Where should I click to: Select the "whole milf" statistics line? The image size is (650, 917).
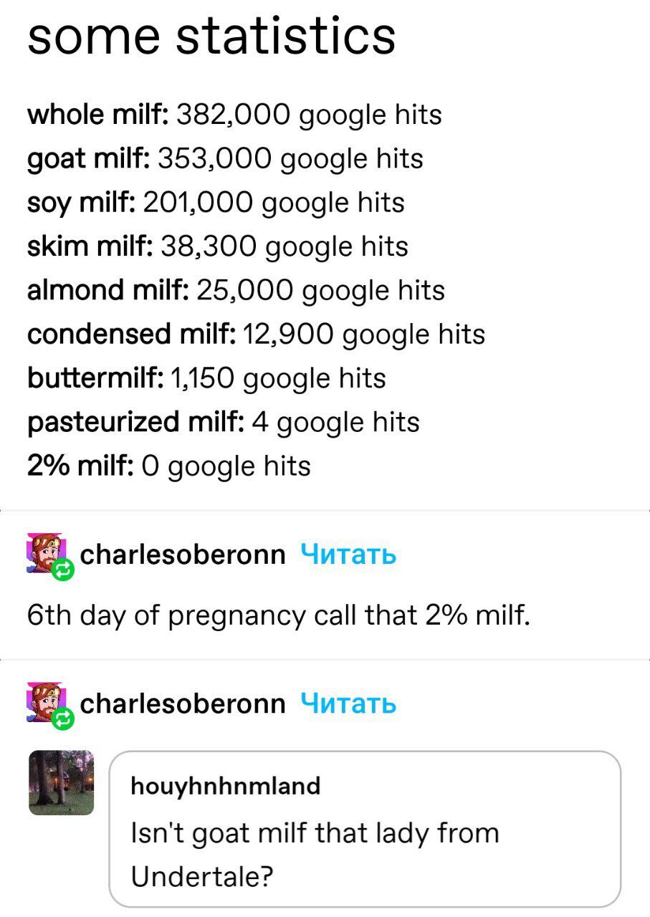click(234, 115)
